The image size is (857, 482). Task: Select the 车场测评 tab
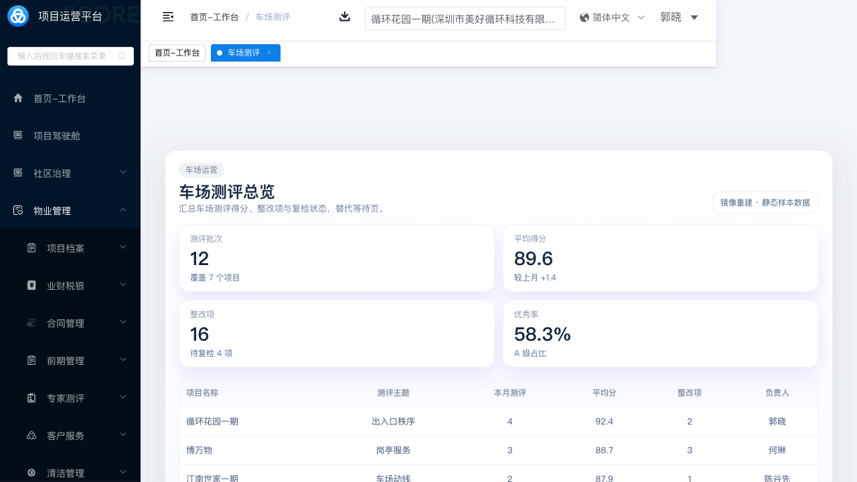(x=243, y=53)
